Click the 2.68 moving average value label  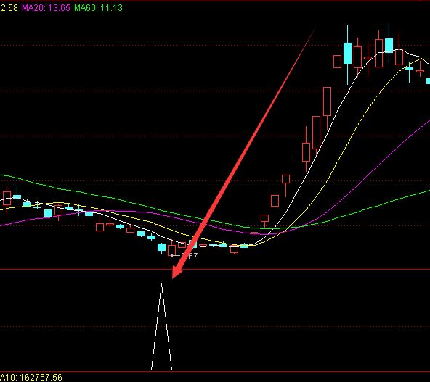pyautogui.click(x=9, y=8)
